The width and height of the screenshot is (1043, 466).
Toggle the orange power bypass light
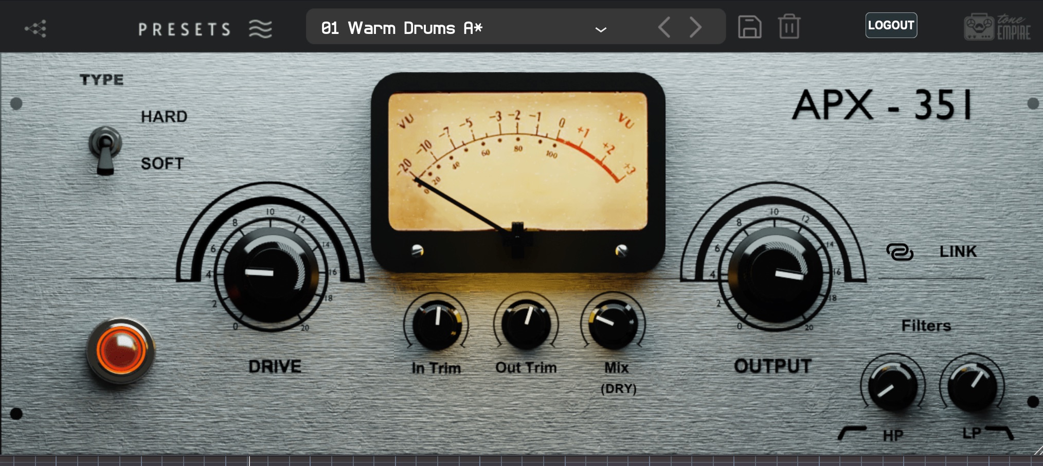tap(120, 351)
